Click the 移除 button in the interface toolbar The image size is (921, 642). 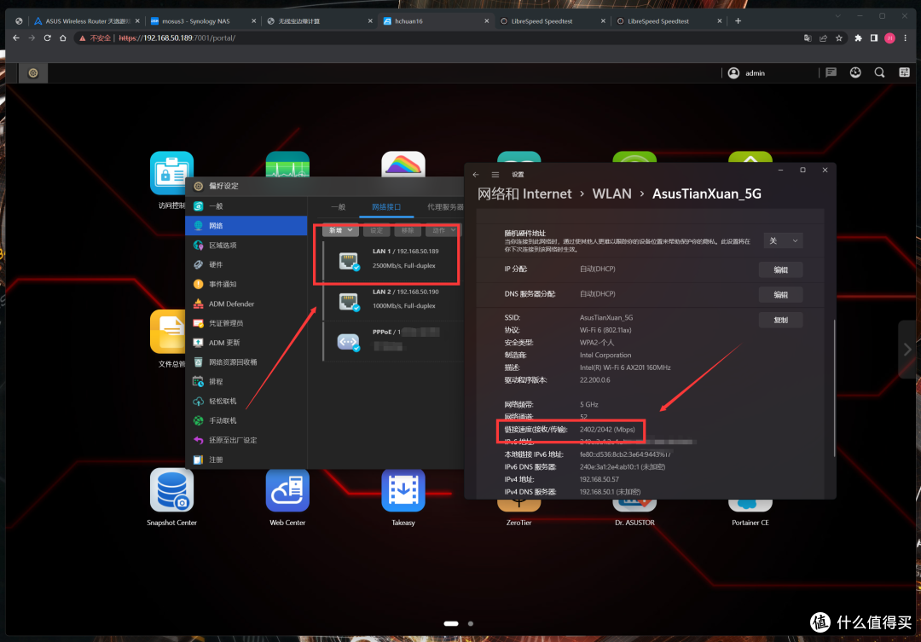[x=408, y=230]
